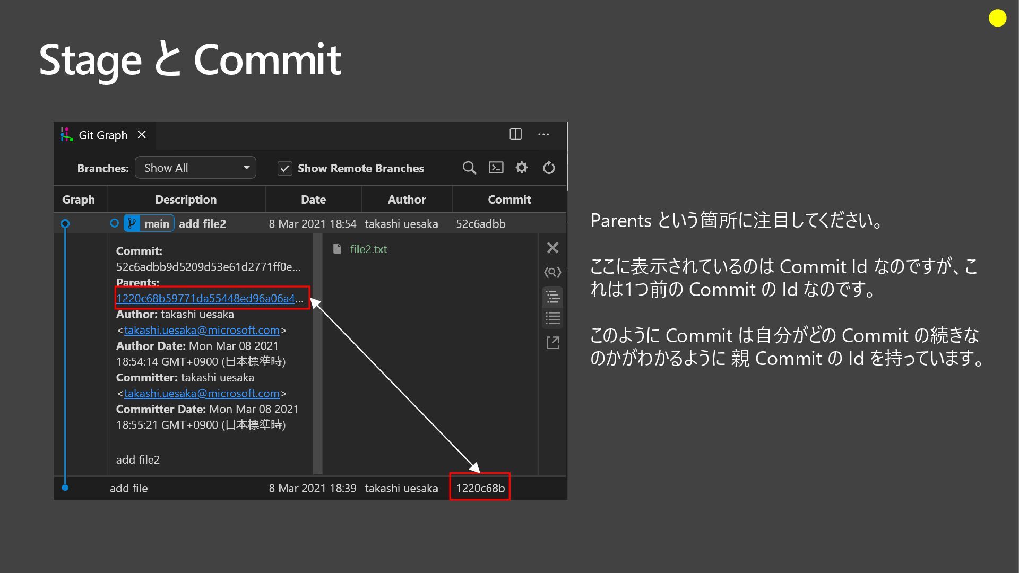The height and width of the screenshot is (573, 1019).
Task: Select the add file commit row
Action: click(128, 488)
